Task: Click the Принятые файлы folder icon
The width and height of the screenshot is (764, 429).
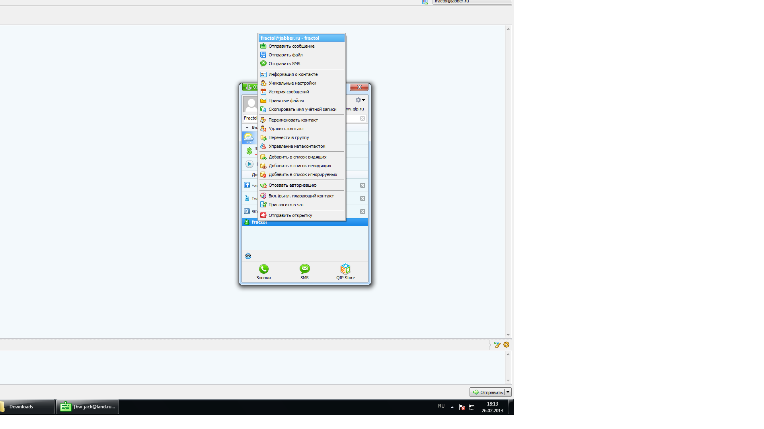Action: pos(263,100)
